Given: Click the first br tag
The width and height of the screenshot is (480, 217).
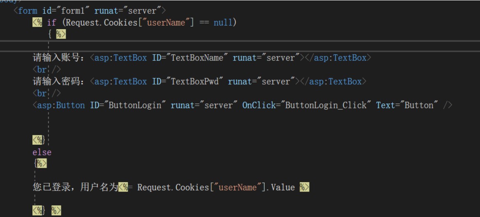Looking at the screenshot, I should [x=47, y=70].
